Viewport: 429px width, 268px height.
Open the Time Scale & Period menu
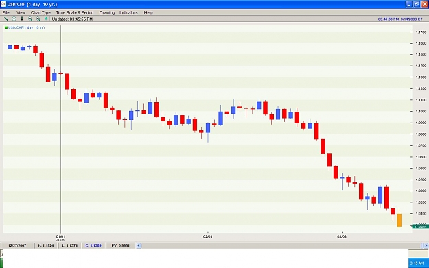click(x=75, y=12)
